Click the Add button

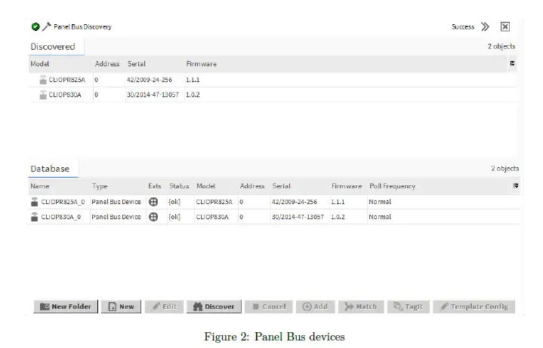tap(315, 307)
